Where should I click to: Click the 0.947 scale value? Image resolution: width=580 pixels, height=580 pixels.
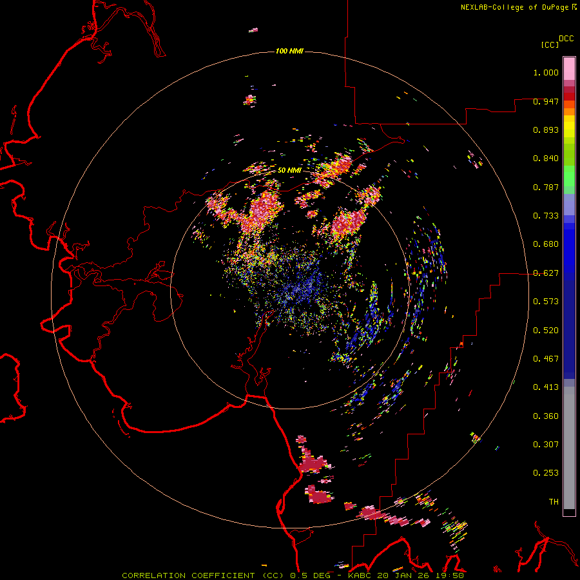coord(546,101)
